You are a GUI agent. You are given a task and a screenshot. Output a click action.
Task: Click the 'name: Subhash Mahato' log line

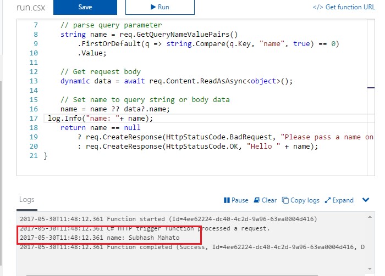pos(100,238)
